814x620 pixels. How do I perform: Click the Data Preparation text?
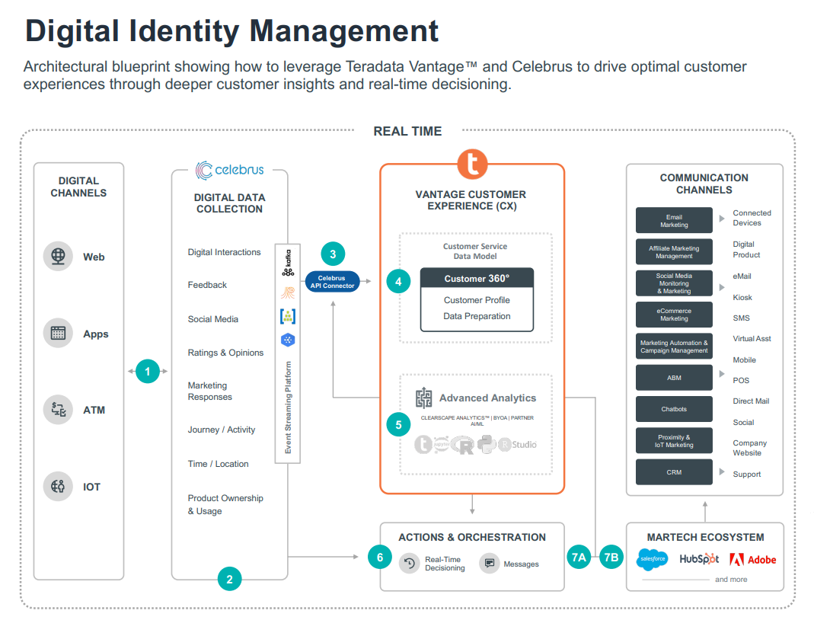click(477, 316)
